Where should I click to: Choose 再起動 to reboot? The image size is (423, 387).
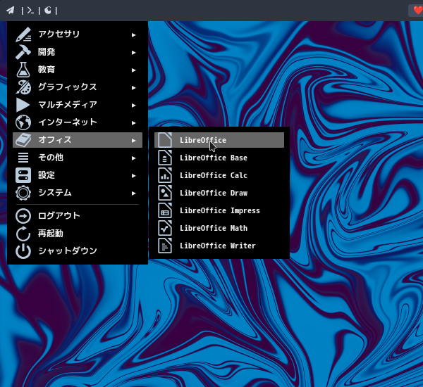78,234
